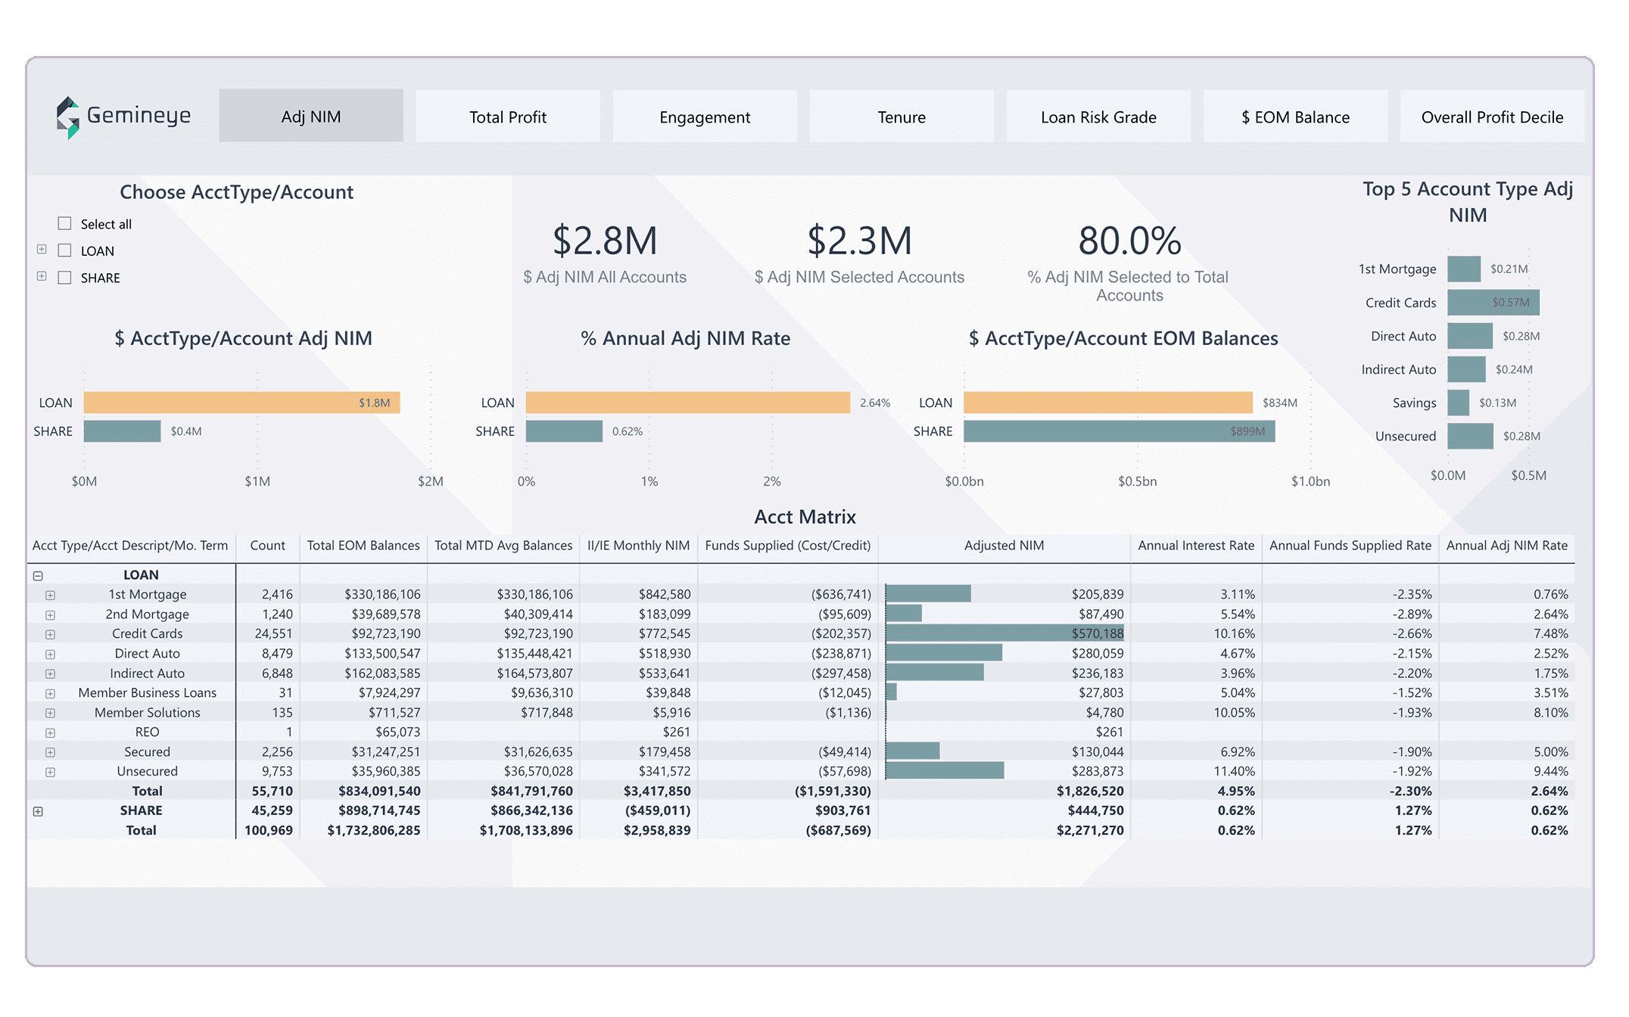Expand SHARE in the account slicer
This screenshot has height=1017, width=1629.
click(x=40, y=278)
